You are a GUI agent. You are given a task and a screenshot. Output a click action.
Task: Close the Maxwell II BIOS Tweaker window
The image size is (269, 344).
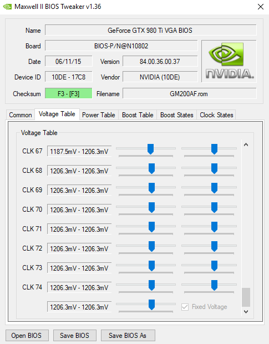(x=261, y=7)
